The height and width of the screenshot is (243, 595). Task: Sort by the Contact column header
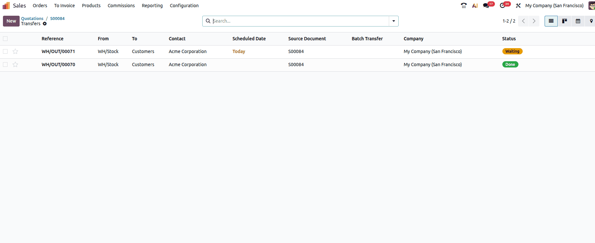tap(177, 39)
